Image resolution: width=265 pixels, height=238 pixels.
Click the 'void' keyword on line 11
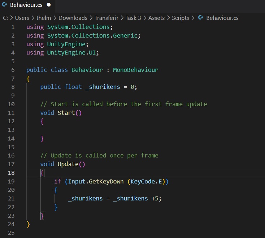pos(47,113)
